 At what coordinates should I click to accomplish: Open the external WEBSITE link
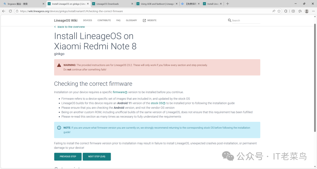(150, 21)
